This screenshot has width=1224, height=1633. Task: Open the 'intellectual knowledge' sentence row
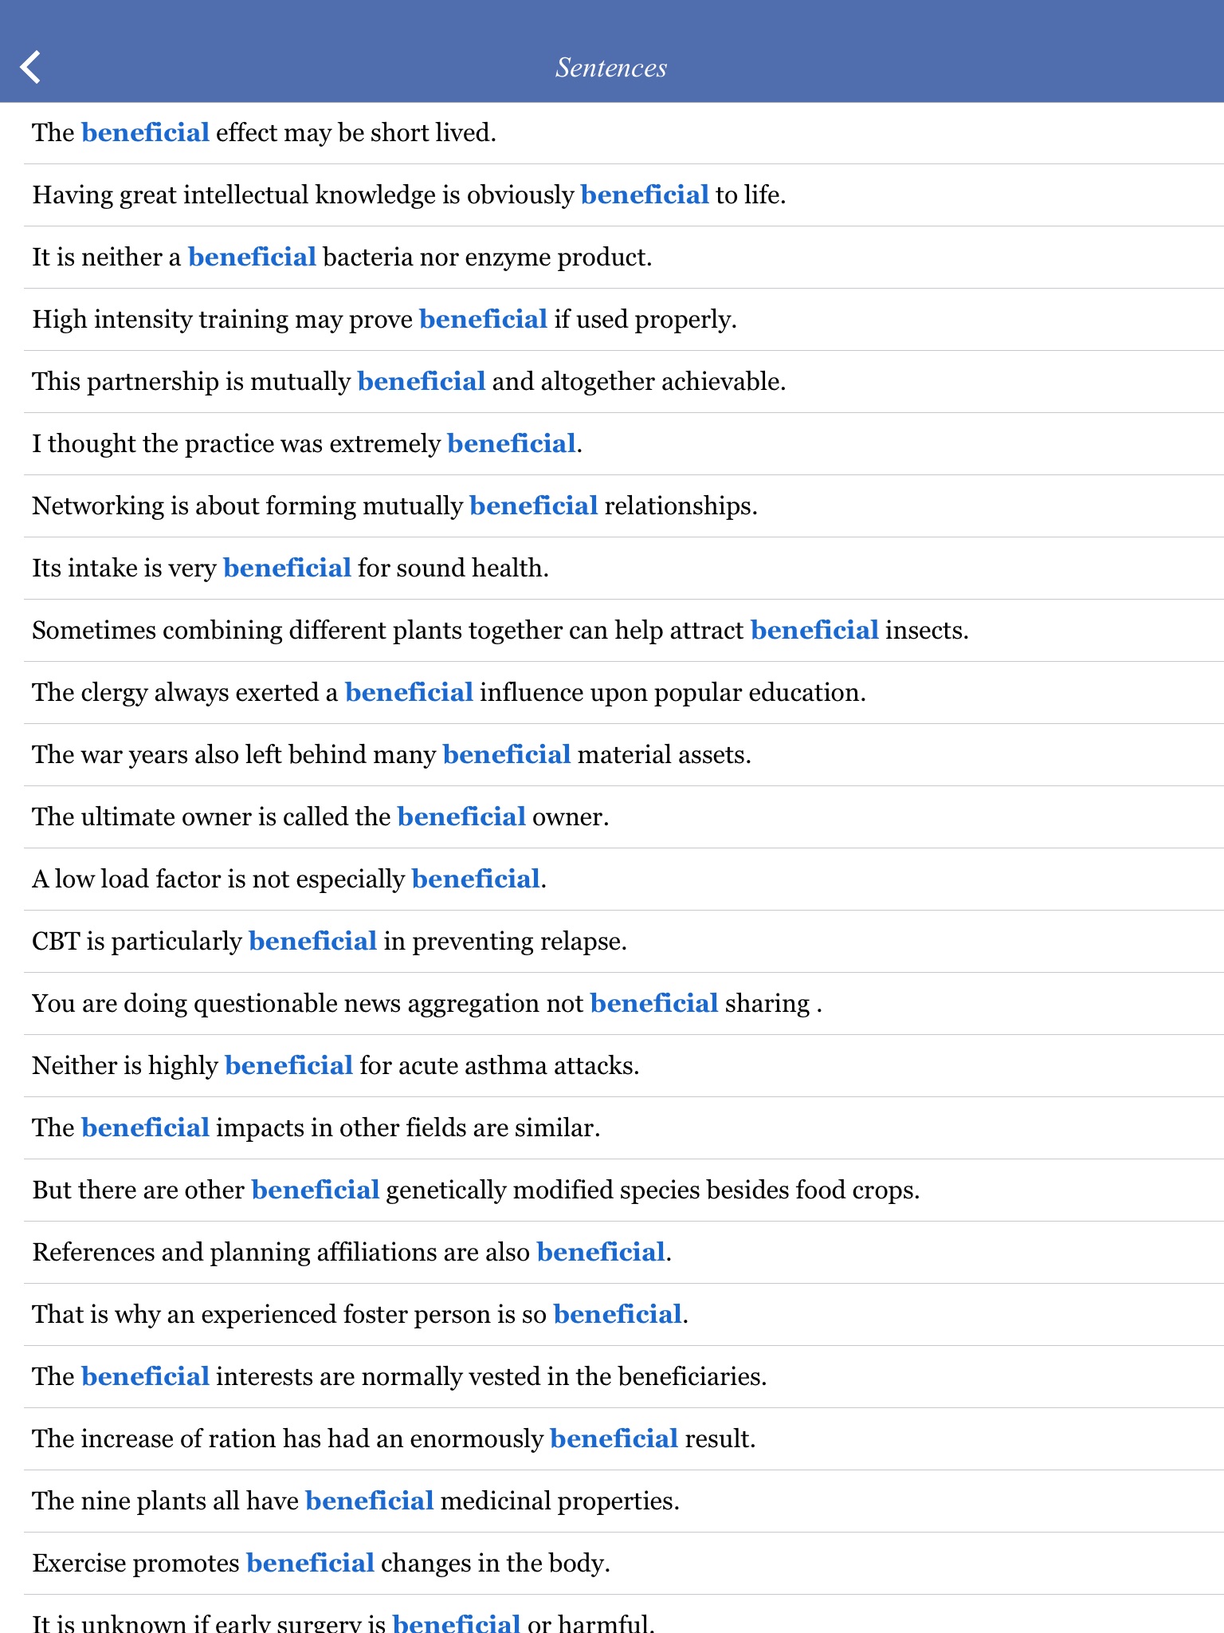coord(409,195)
